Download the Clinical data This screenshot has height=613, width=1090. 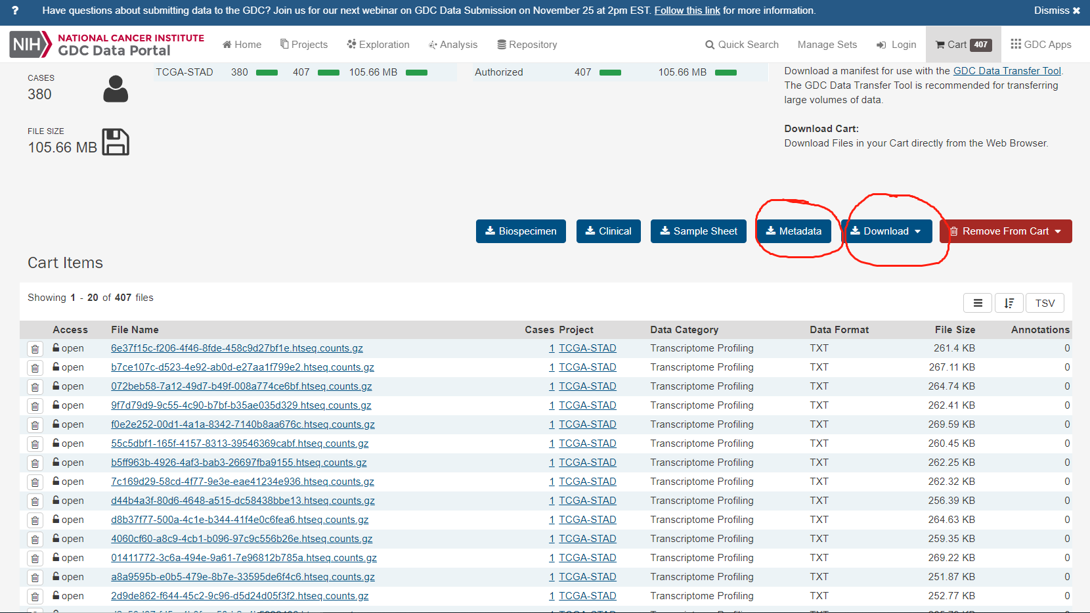[608, 231]
